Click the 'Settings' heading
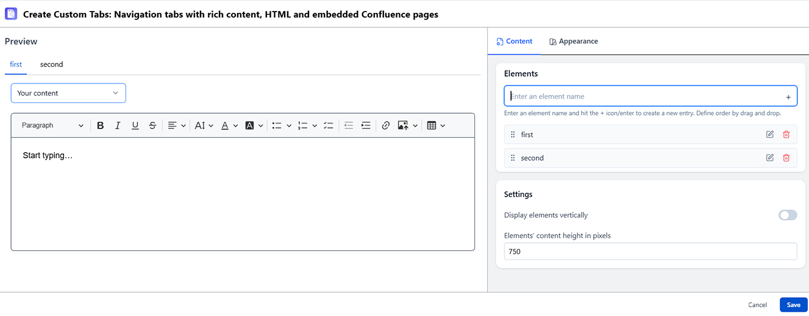Screen dimensions: 809x316 (x=518, y=194)
